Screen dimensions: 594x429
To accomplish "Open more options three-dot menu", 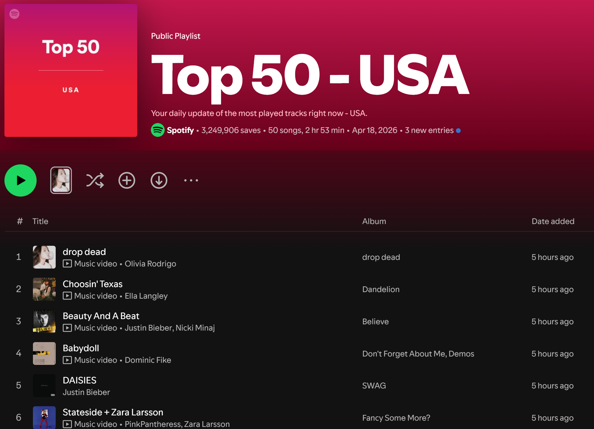I will coord(191,180).
